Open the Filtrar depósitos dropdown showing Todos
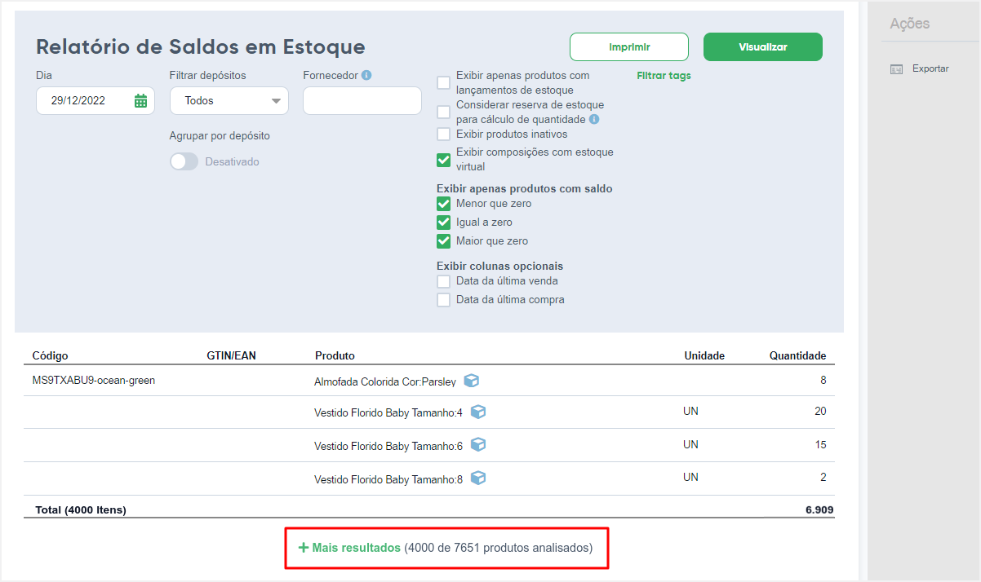The height and width of the screenshot is (582, 981). click(x=229, y=100)
